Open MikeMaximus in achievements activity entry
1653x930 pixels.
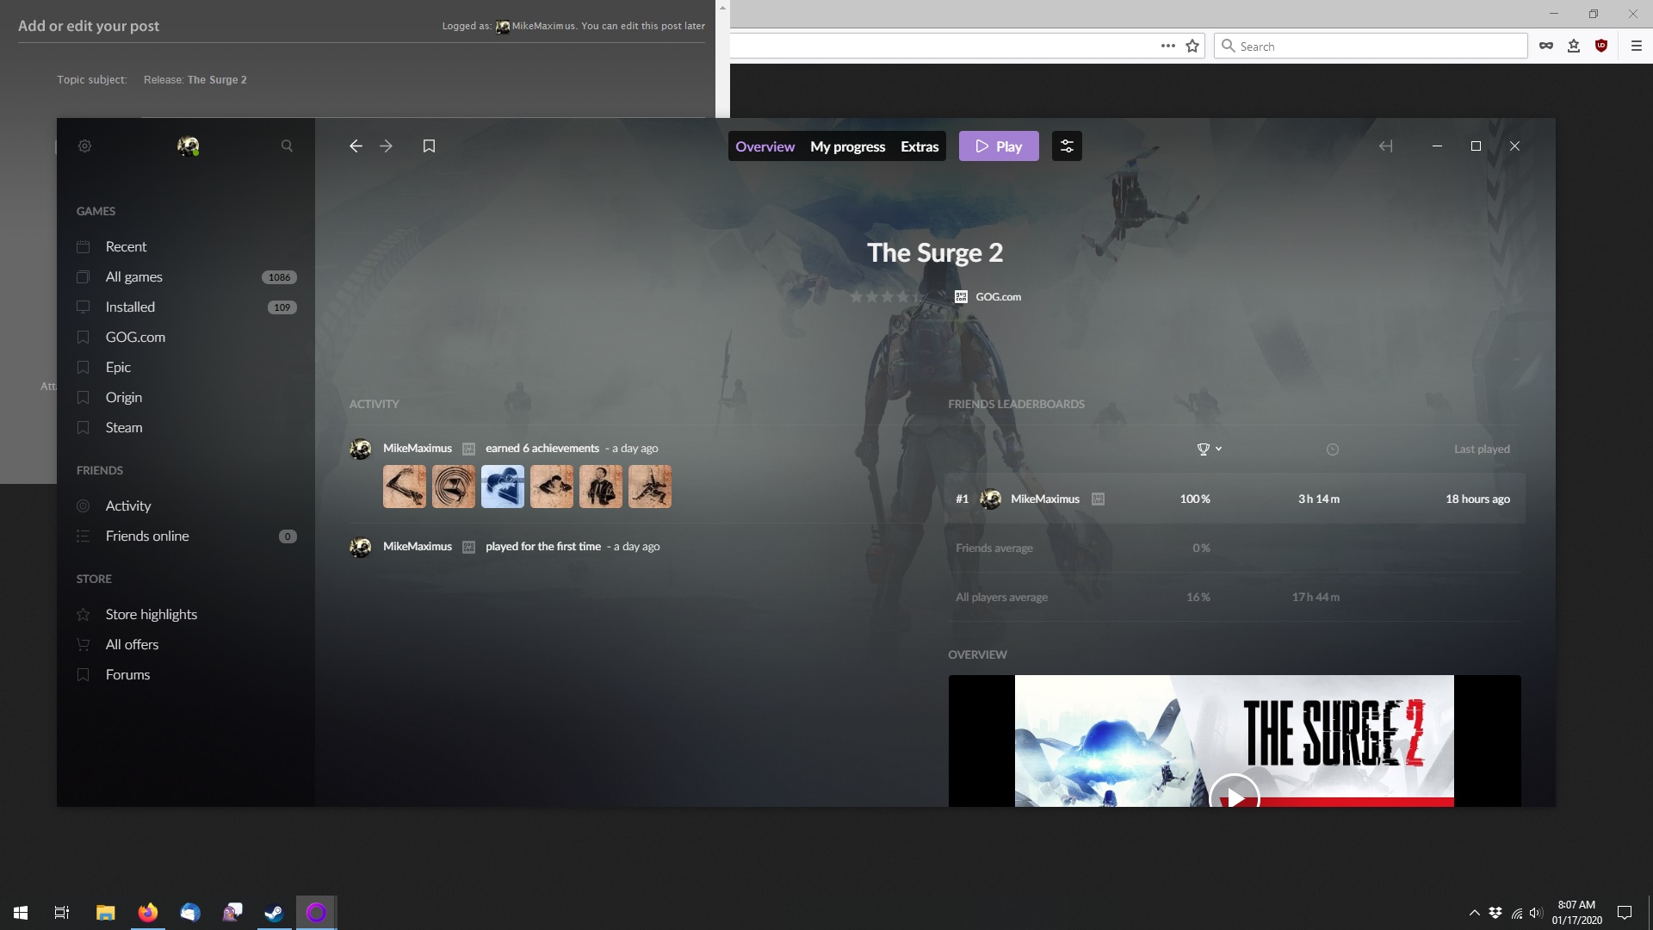[418, 449]
